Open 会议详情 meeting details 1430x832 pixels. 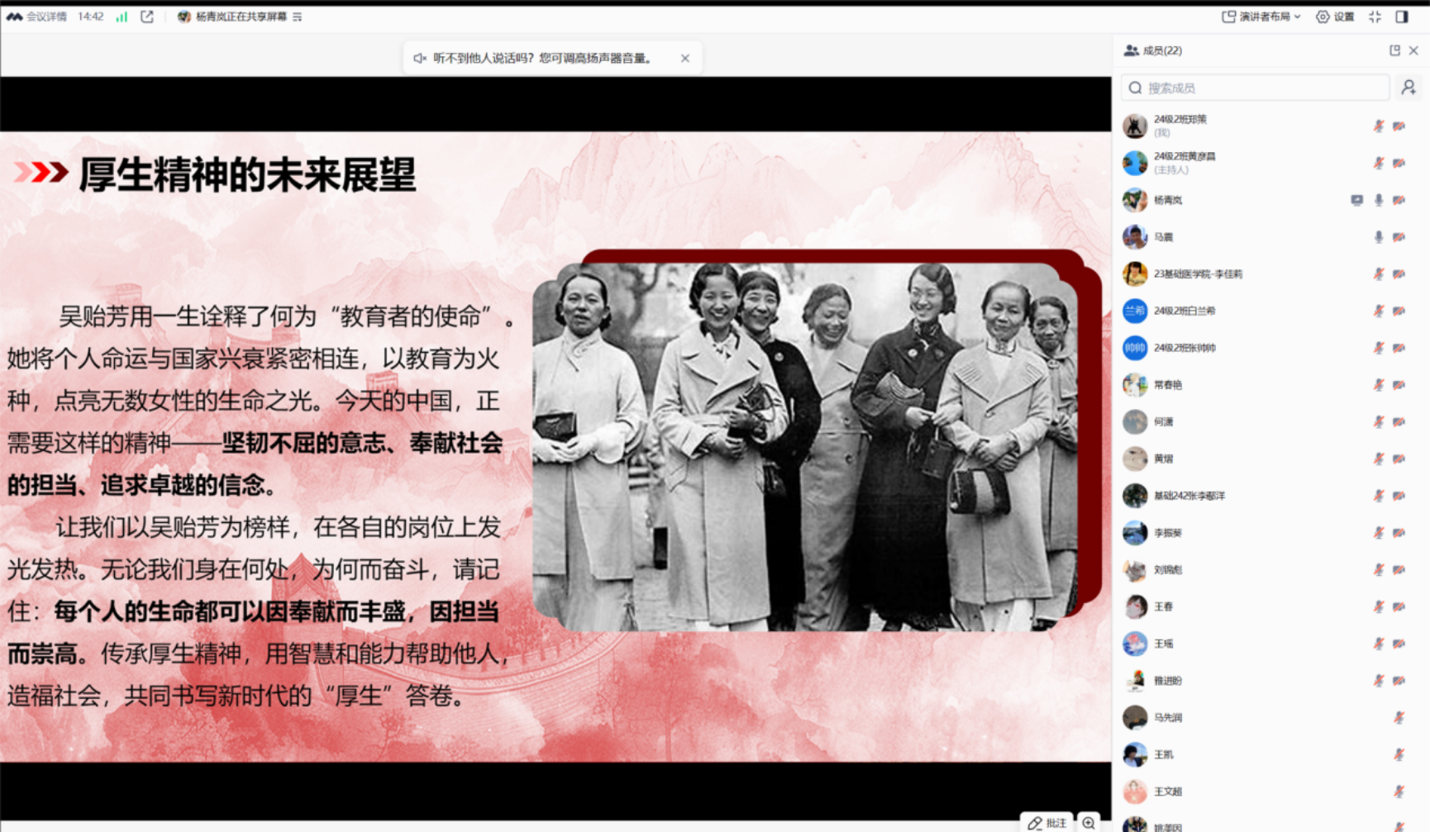click(x=37, y=17)
